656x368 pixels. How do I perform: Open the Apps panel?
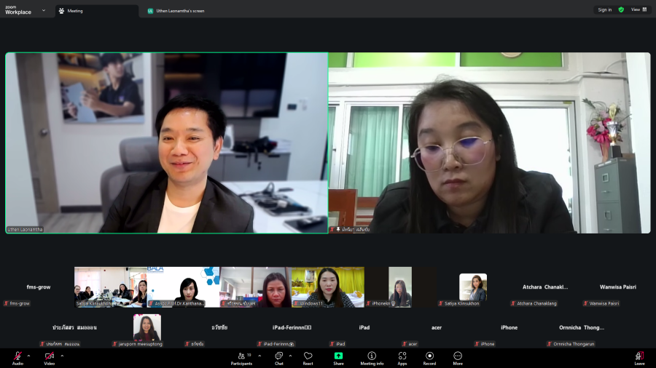tap(402, 357)
